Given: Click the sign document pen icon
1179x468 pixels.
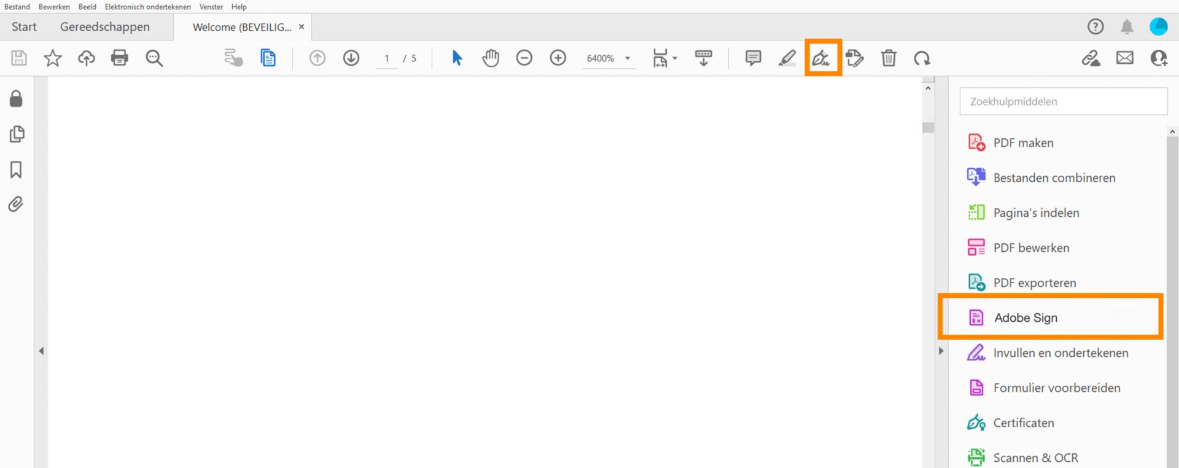Looking at the screenshot, I should point(821,58).
